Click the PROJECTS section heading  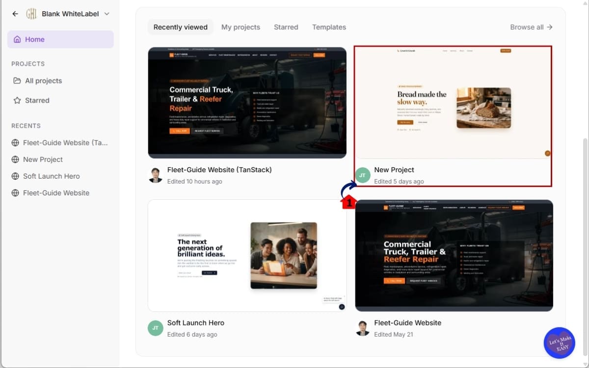coord(28,64)
